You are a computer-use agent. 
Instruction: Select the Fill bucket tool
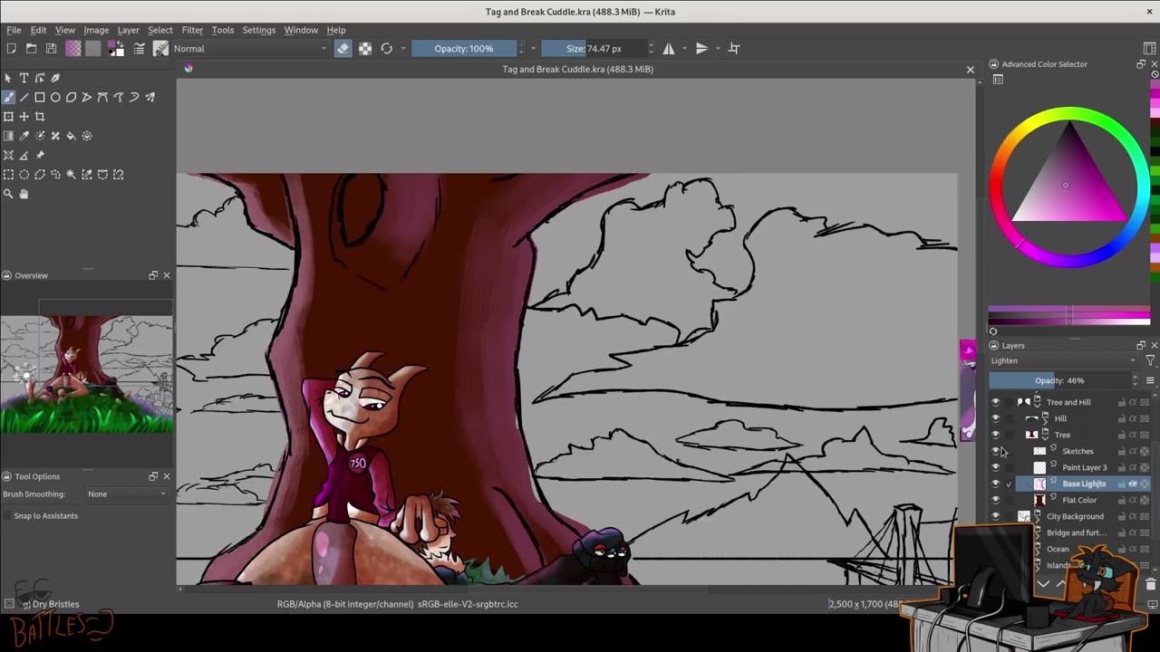coord(71,136)
